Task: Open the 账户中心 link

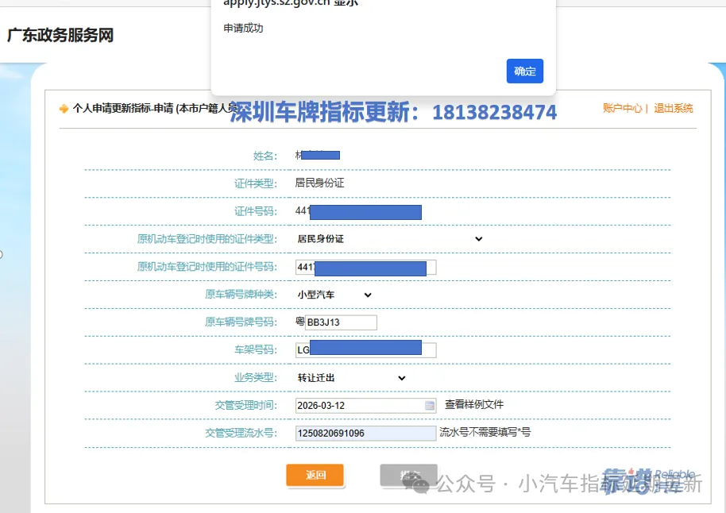Action: tap(622, 108)
